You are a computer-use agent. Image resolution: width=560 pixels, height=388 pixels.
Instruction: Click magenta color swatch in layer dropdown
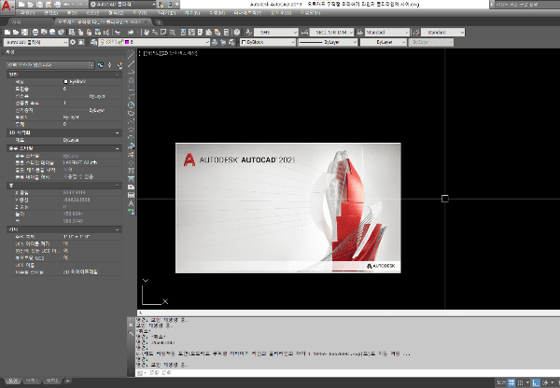point(127,42)
